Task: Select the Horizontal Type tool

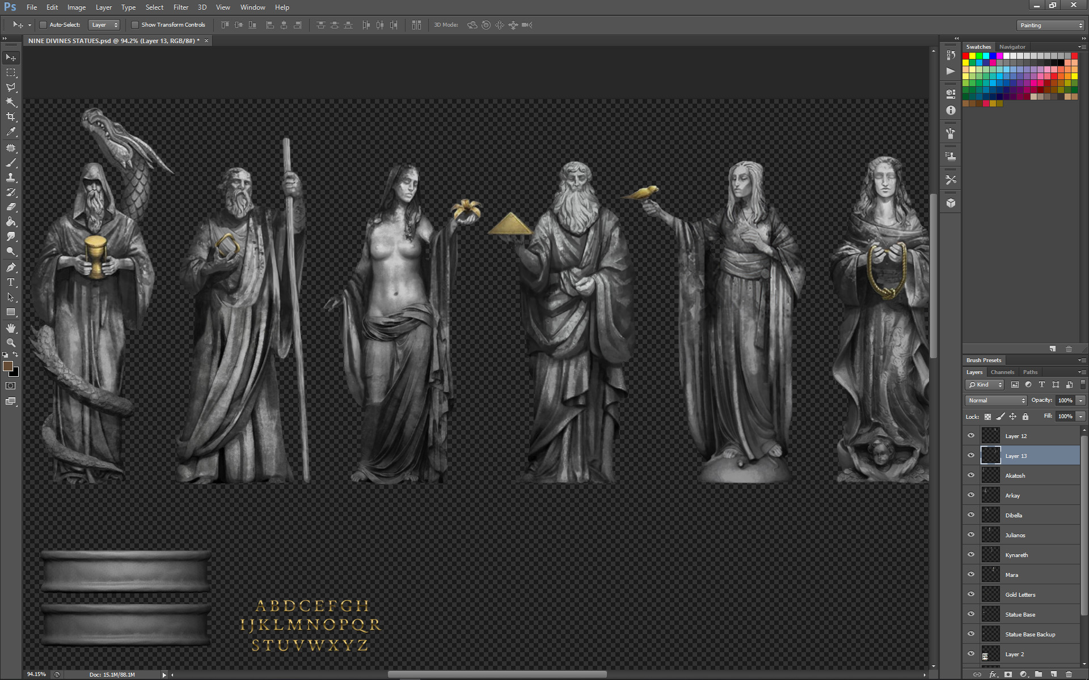Action: coord(11,282)
